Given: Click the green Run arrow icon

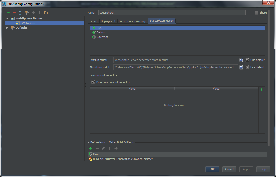Looking at the screenshot, I should [94, 28].
